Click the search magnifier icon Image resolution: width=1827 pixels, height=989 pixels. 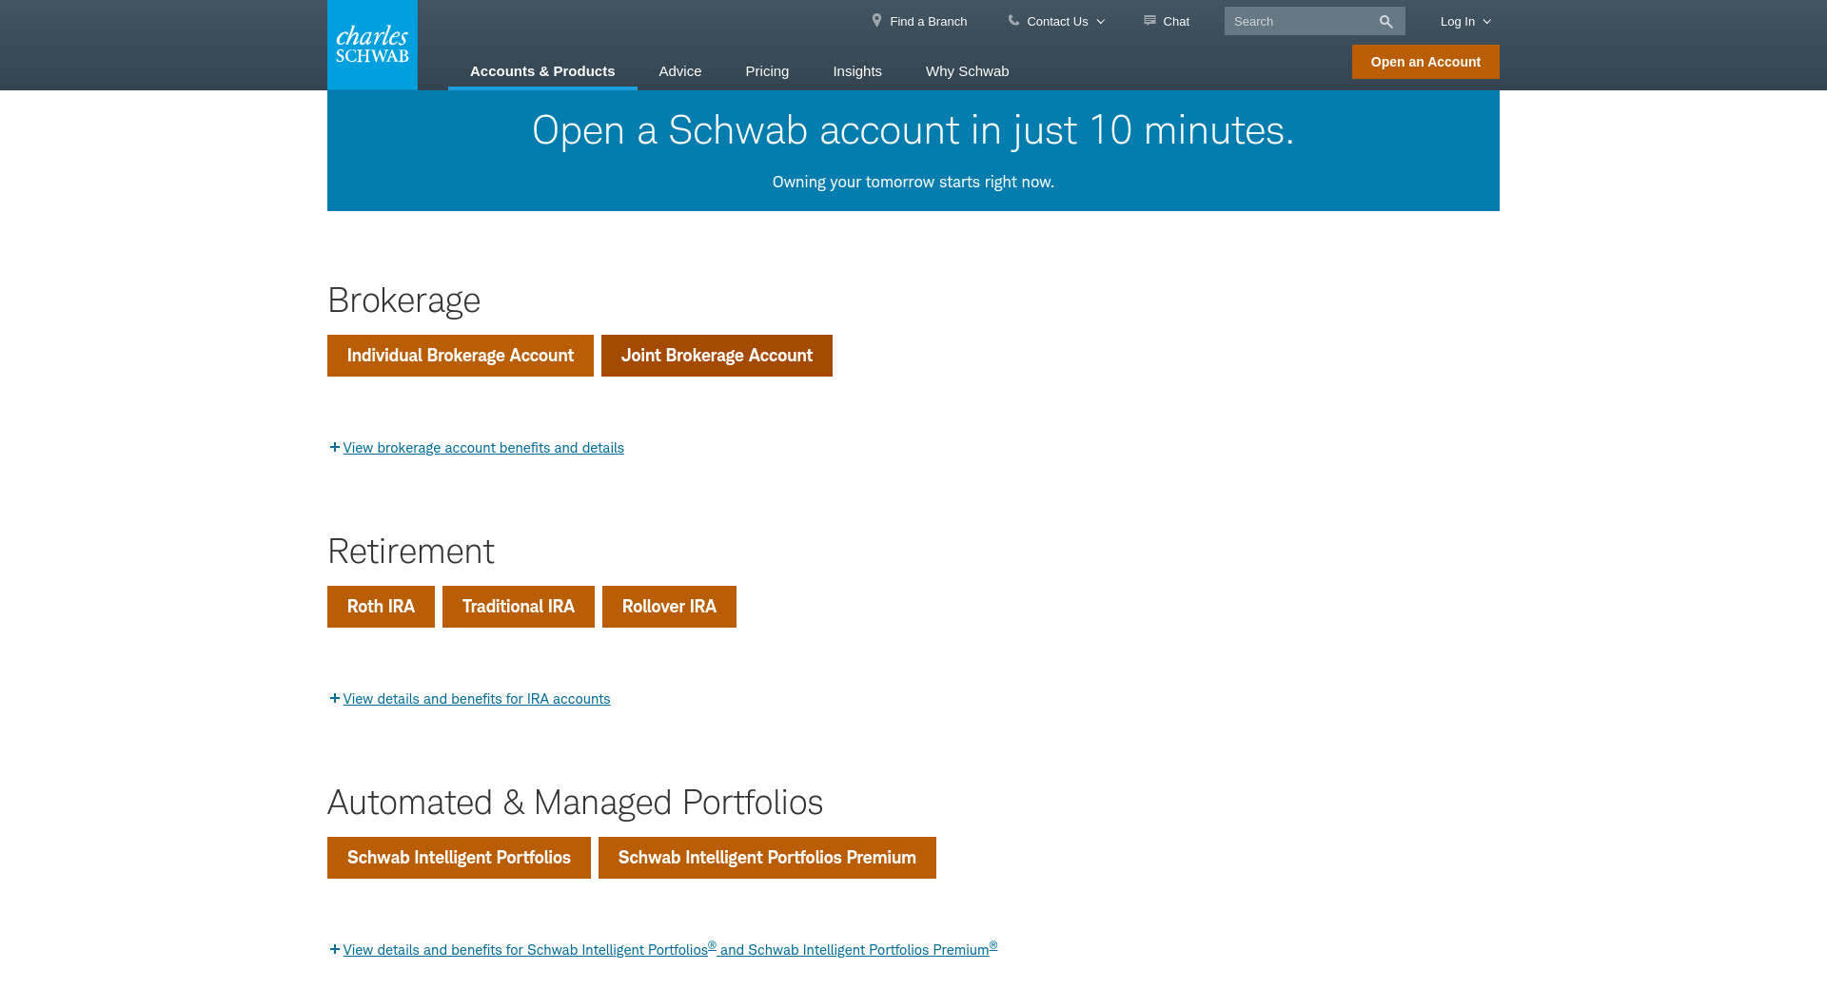click(1385, 22)
